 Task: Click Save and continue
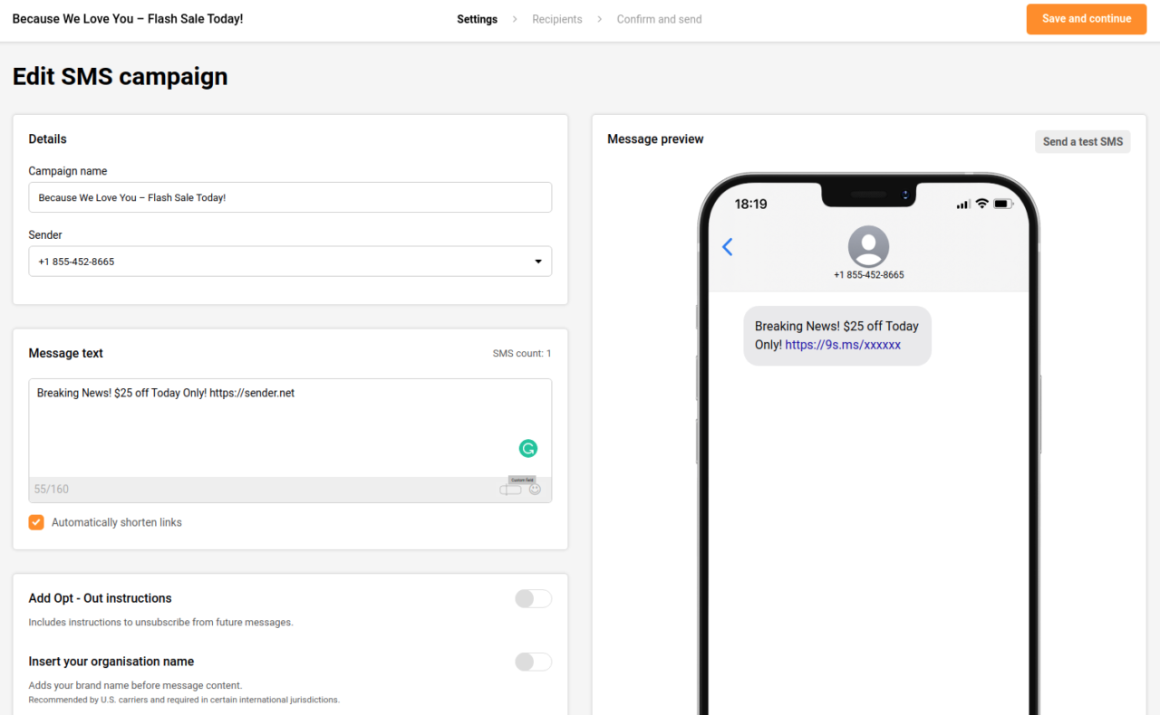pyautogui.click(x=1086, y=19)
